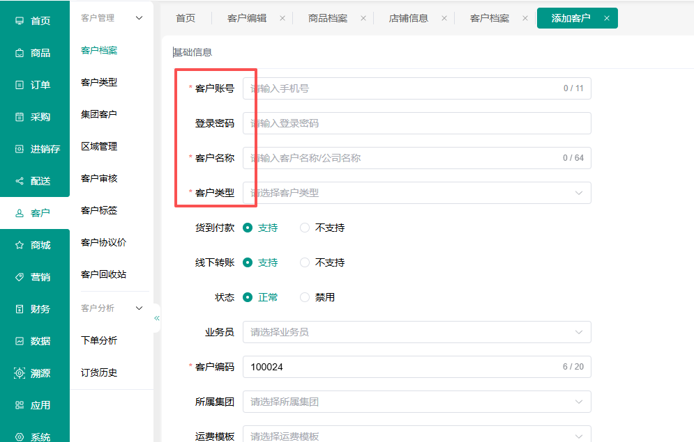Viewport: 694px width, 442px height.
Task: Set 状态 to 正常
Action: [248, 297]
